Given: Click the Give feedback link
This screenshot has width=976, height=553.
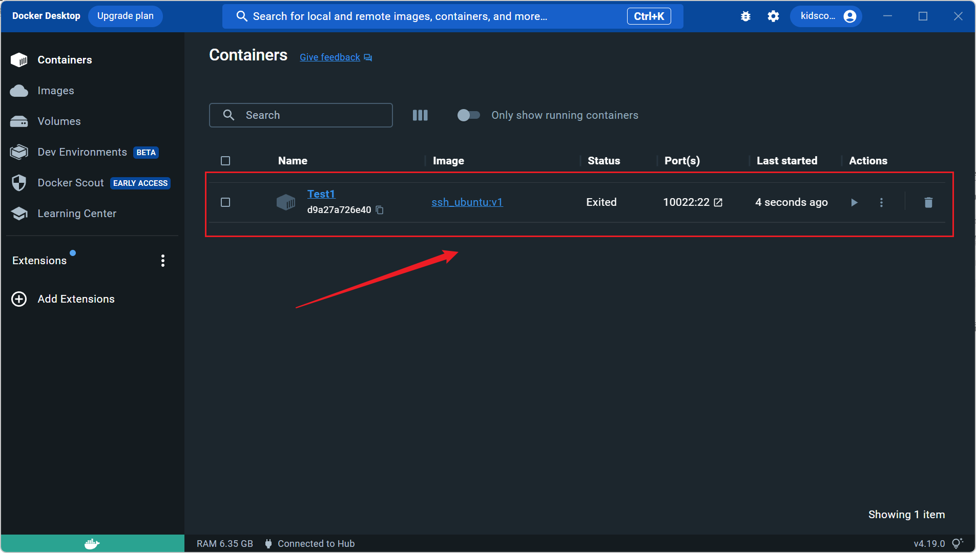Looking at the screenshot, I should tap(330, 57).
